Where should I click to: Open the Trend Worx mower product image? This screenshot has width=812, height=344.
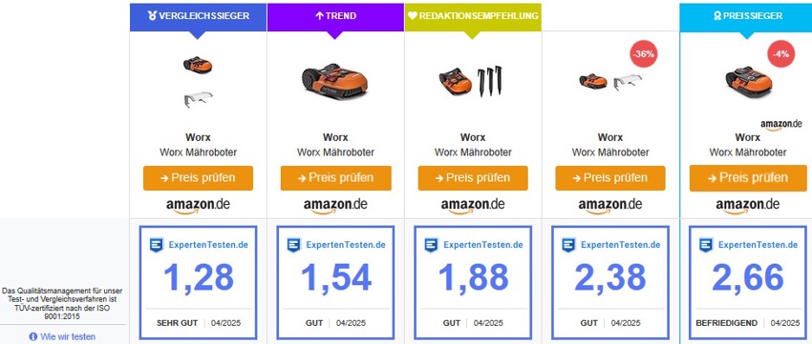(335, 82)
